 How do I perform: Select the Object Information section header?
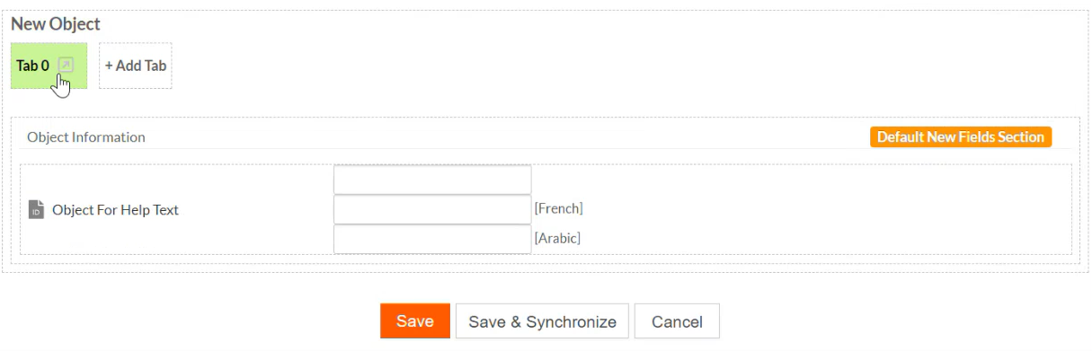point(86,137)
